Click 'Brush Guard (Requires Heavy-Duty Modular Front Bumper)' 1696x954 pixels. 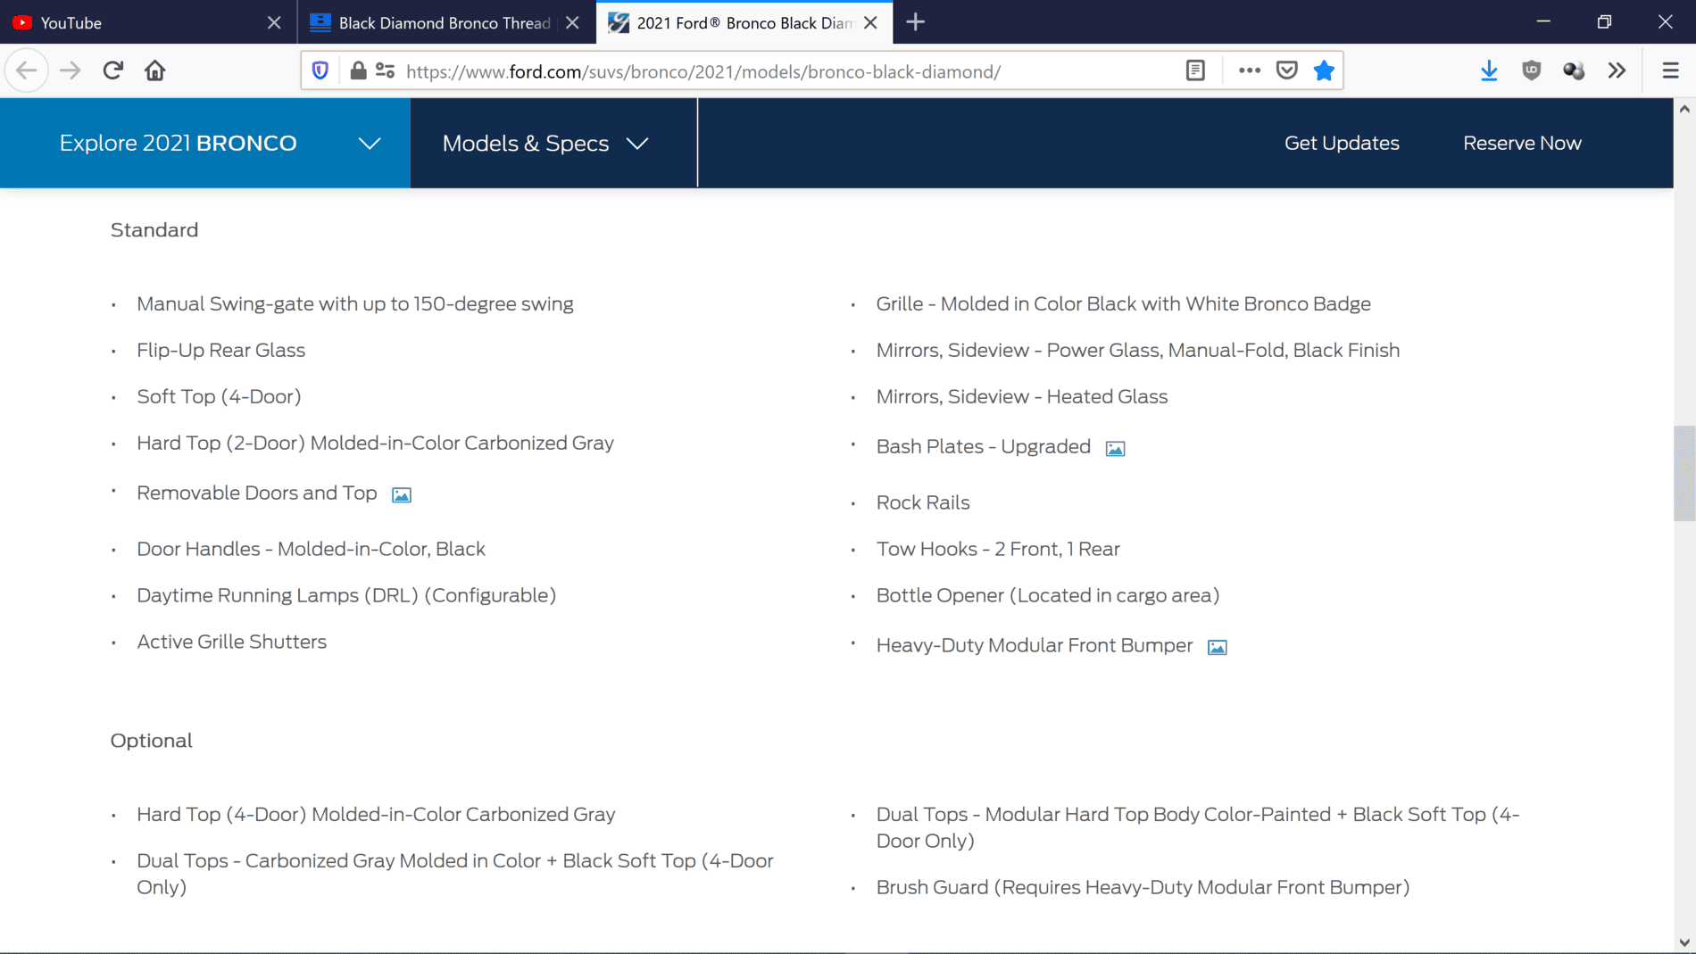(1143, 888)
